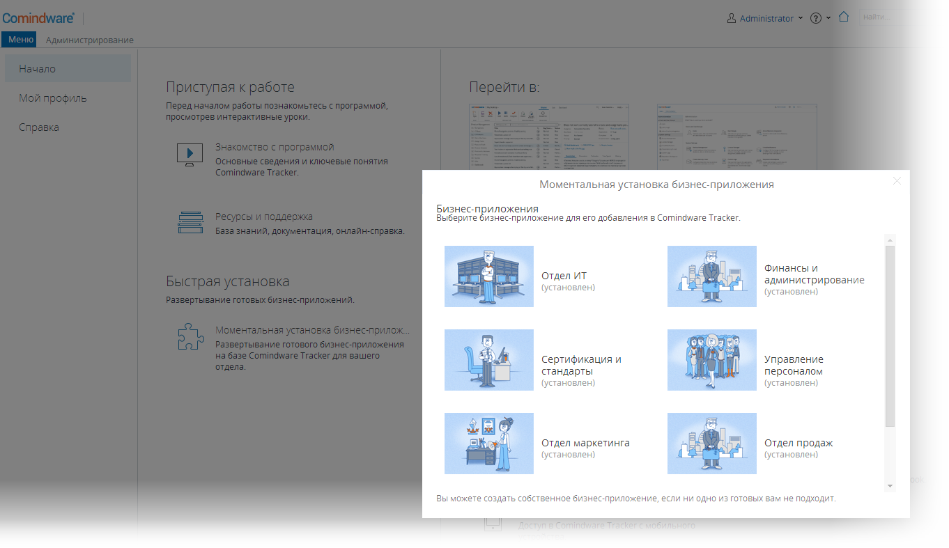This screenshot has height=548, width=949.
Task: Click the puzzle piece quick install icon
Action: tap(190, 336)
